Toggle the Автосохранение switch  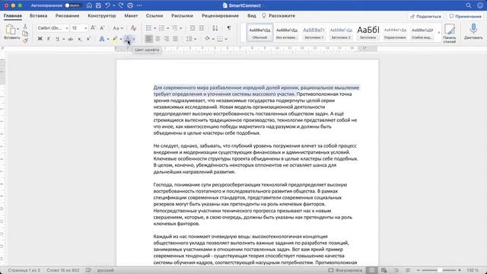(73, 5)
